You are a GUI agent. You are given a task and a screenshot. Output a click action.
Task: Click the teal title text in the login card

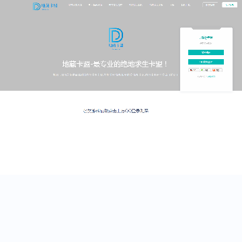(x=206, y=38)
